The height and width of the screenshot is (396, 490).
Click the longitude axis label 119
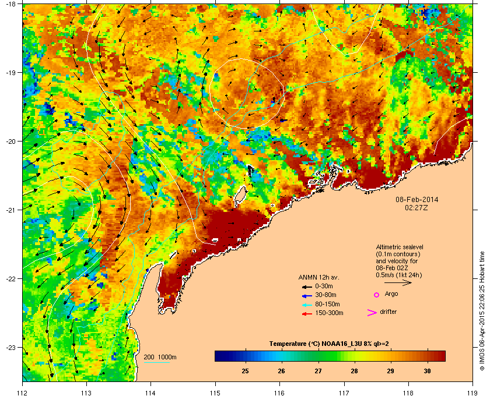coord(473,393)
